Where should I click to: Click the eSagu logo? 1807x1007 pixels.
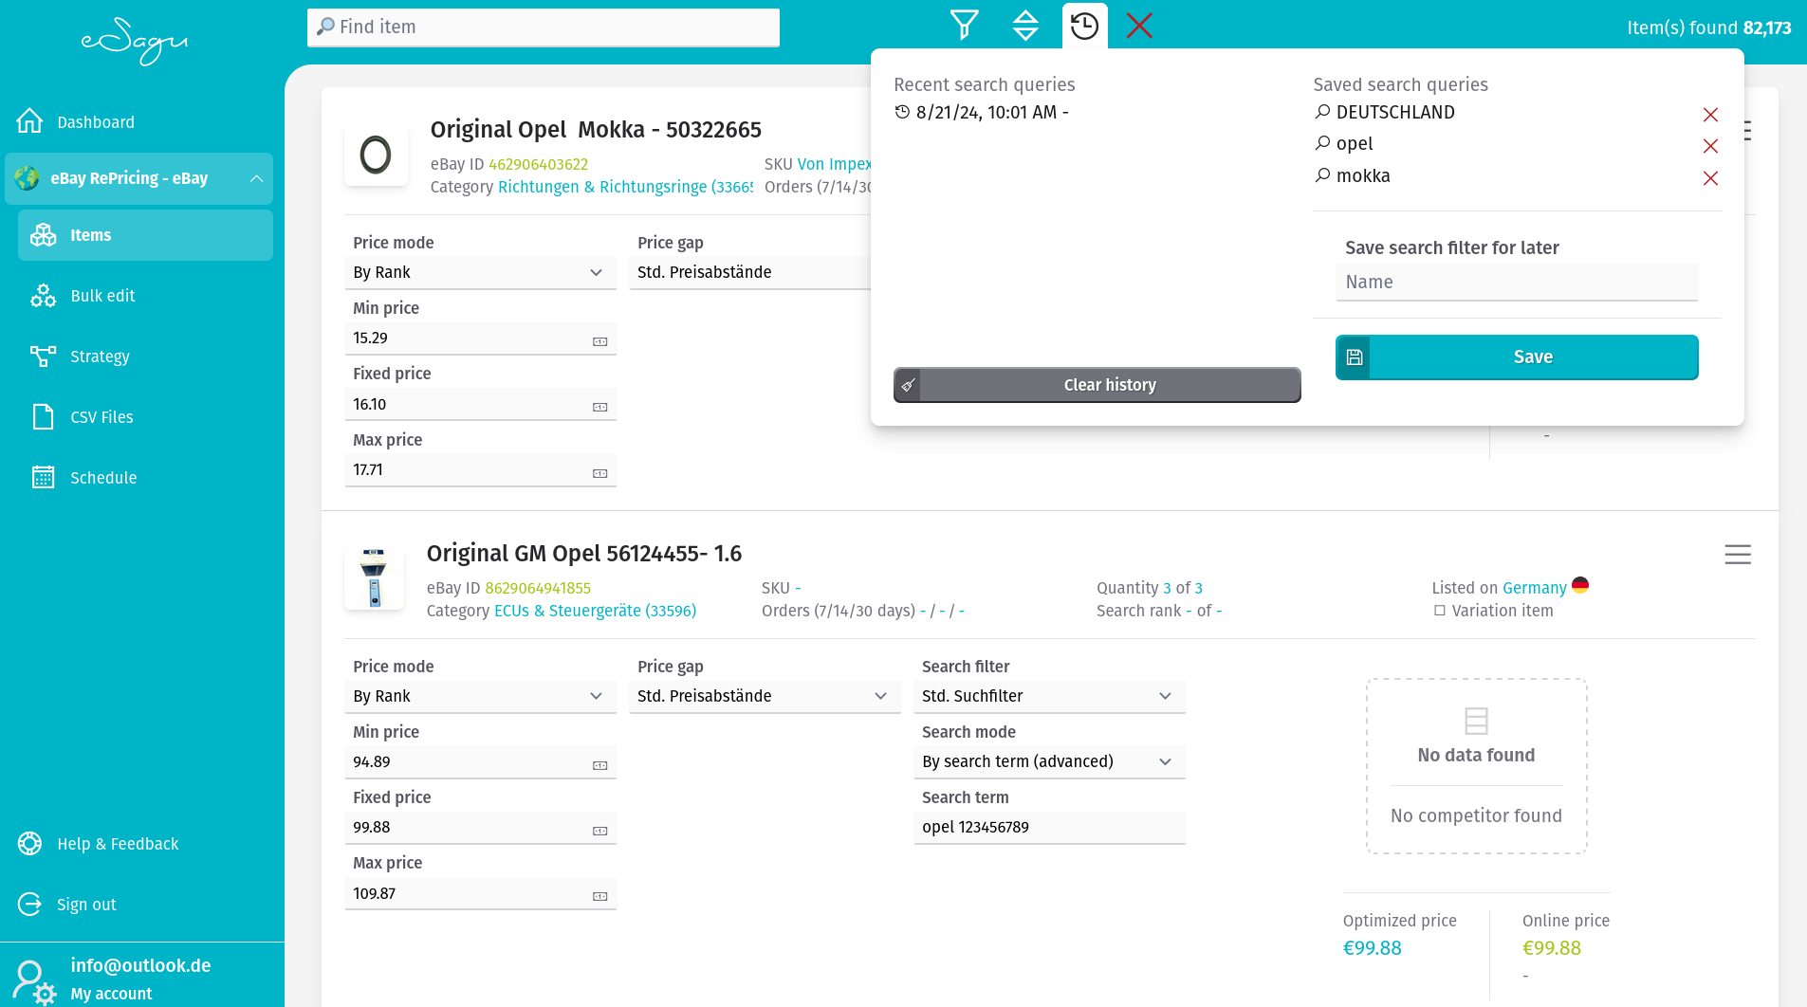135,40
